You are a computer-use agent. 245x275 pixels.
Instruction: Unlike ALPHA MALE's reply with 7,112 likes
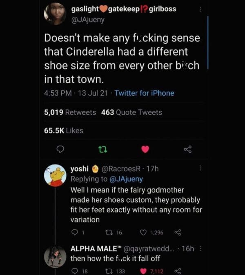(144, 271)
